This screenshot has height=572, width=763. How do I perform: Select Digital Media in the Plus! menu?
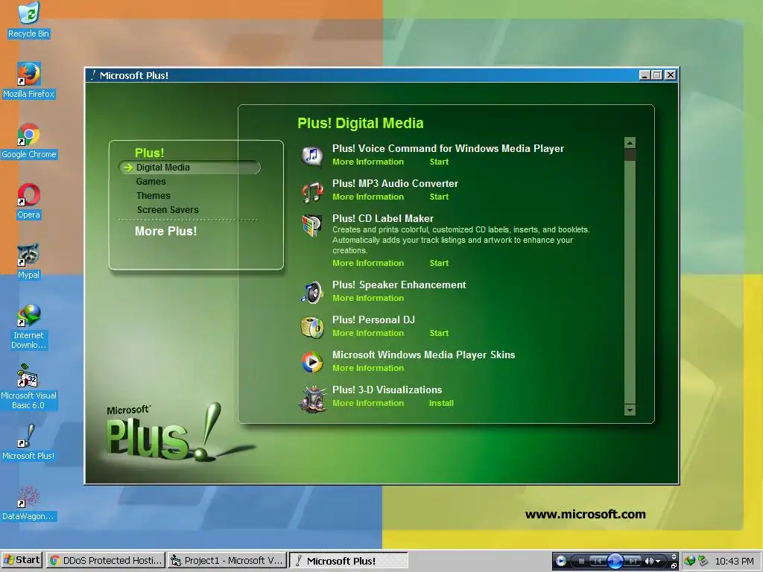coord(163,168)
